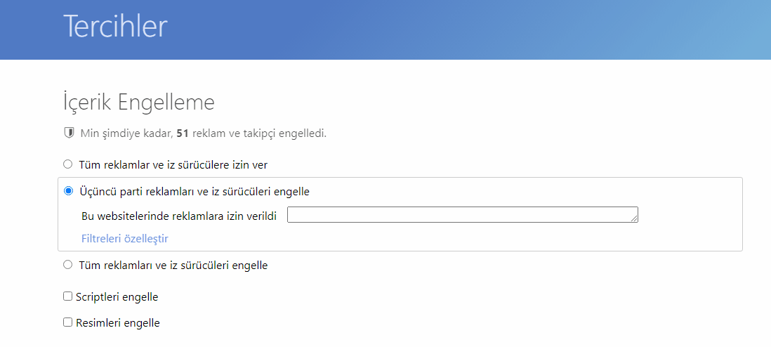
Task: Select 'Üçüncü parti reklamları' radio button
Action: (68, 191)
